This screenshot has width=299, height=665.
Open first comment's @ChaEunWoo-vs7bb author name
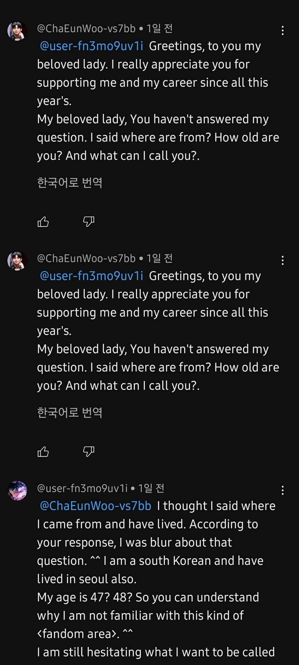click(86, 29)
